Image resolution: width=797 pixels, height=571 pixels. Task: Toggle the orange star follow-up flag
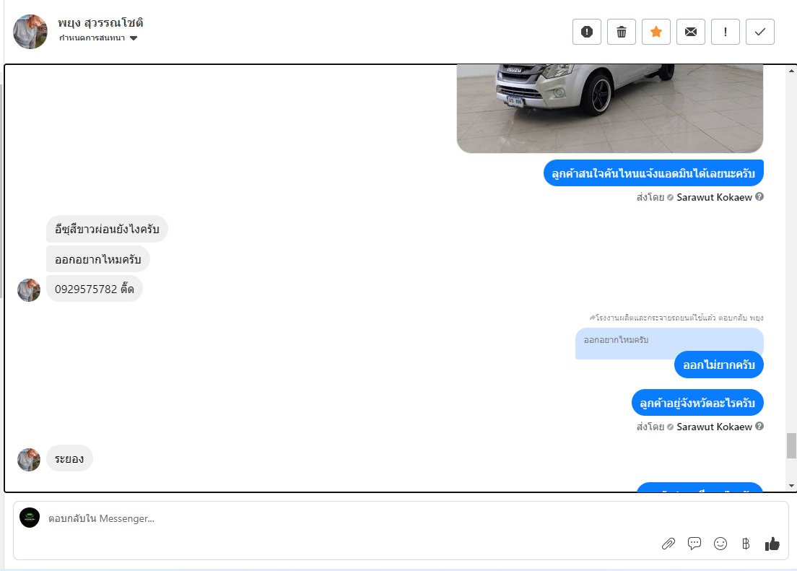click(656, 32)
